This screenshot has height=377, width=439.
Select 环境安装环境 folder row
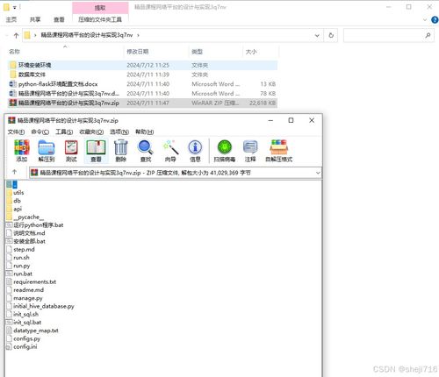pyautogui.click(x=143, y=65)
